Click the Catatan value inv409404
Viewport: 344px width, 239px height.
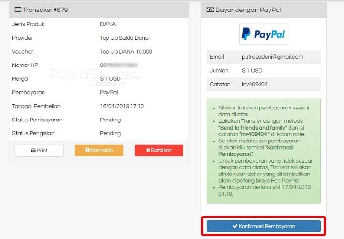click(x=255, y=84)
